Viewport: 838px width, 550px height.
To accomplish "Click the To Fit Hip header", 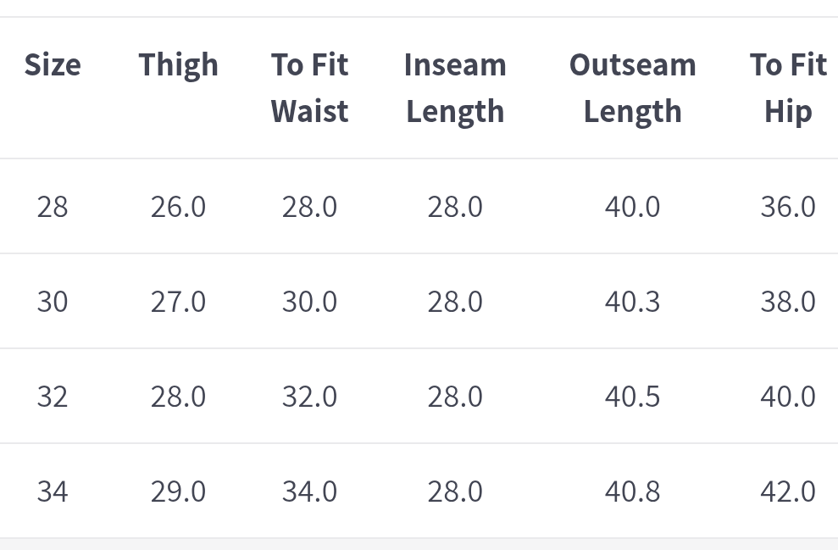I will coord(788,88).
